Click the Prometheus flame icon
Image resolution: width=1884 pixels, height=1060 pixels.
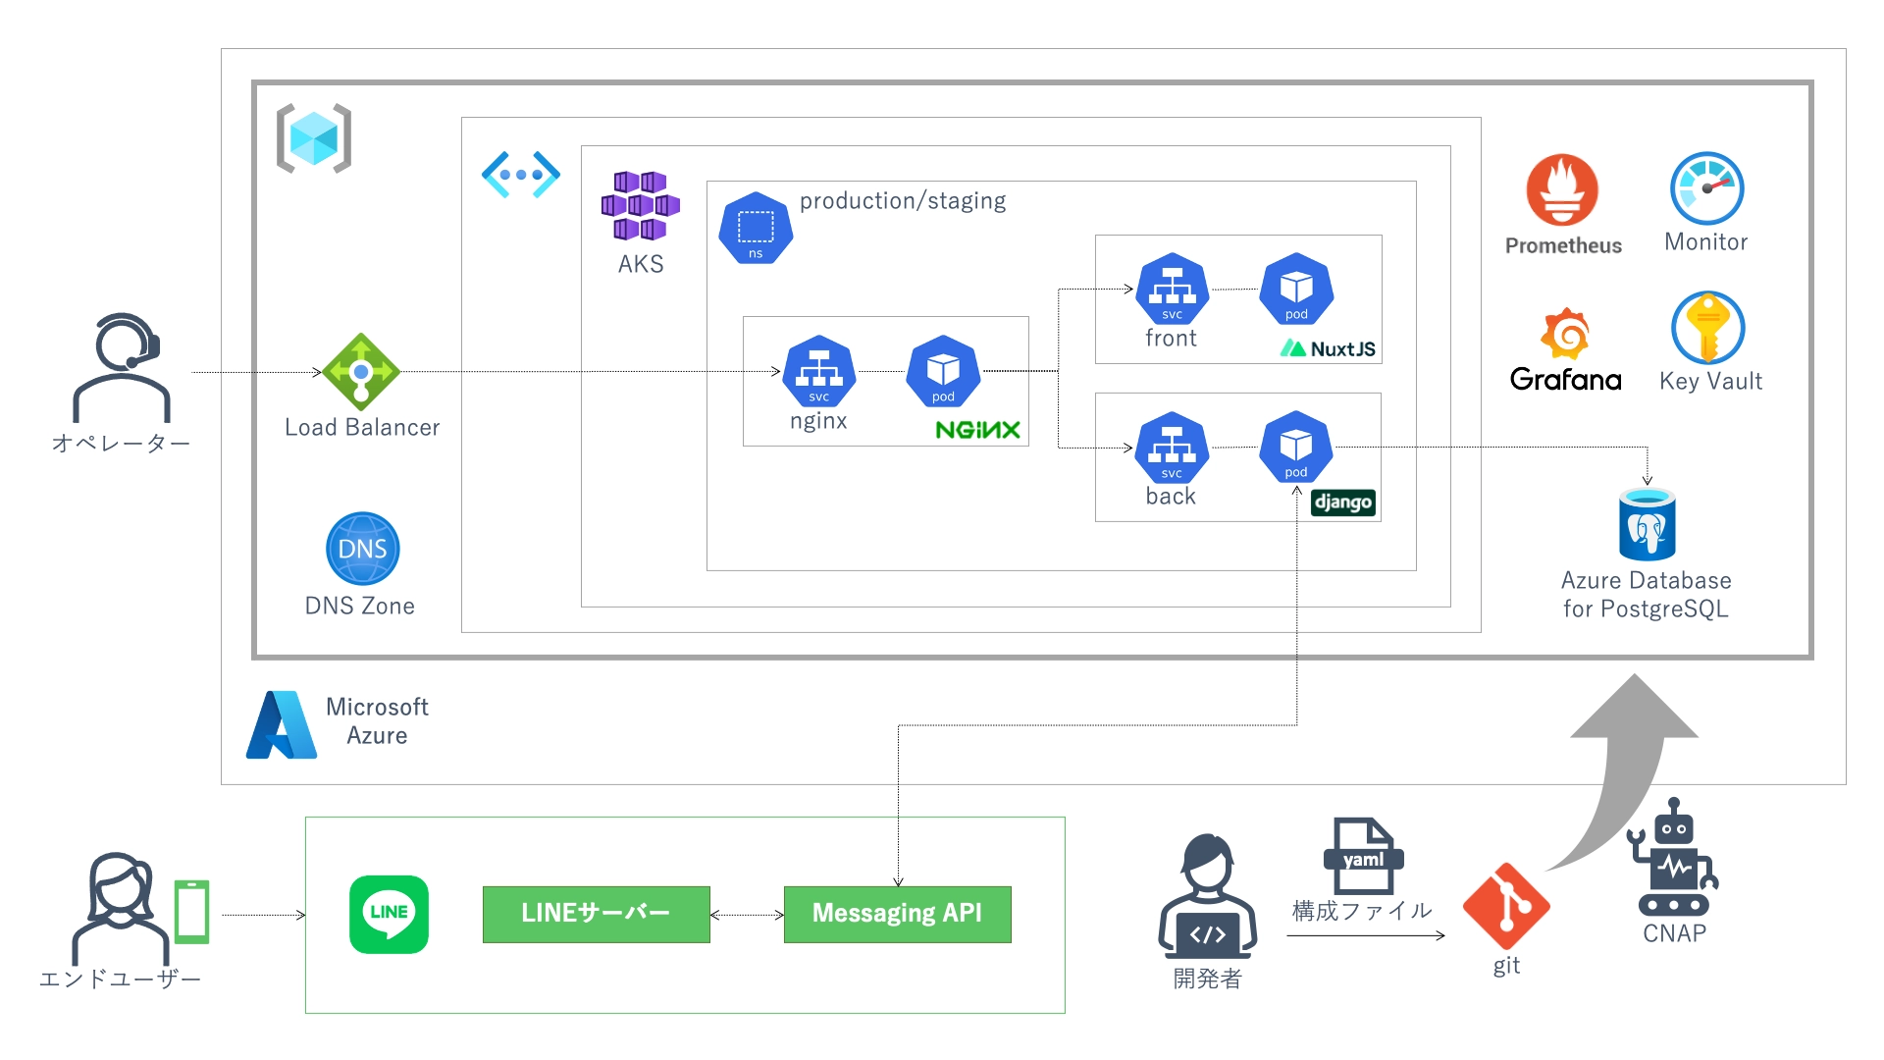(1562, 190)
